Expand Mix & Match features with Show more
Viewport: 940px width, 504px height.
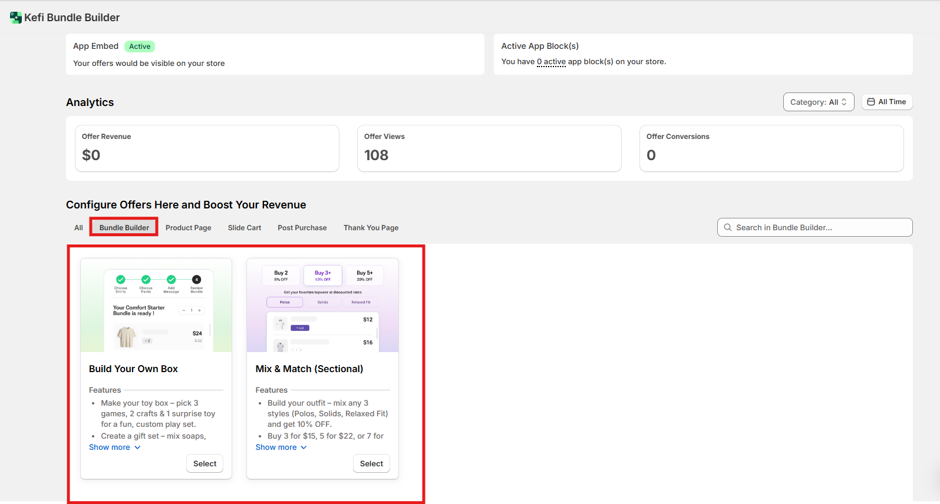[276, 447]
